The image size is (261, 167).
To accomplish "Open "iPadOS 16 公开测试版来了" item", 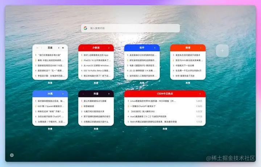I will click(x=96, y=60).
